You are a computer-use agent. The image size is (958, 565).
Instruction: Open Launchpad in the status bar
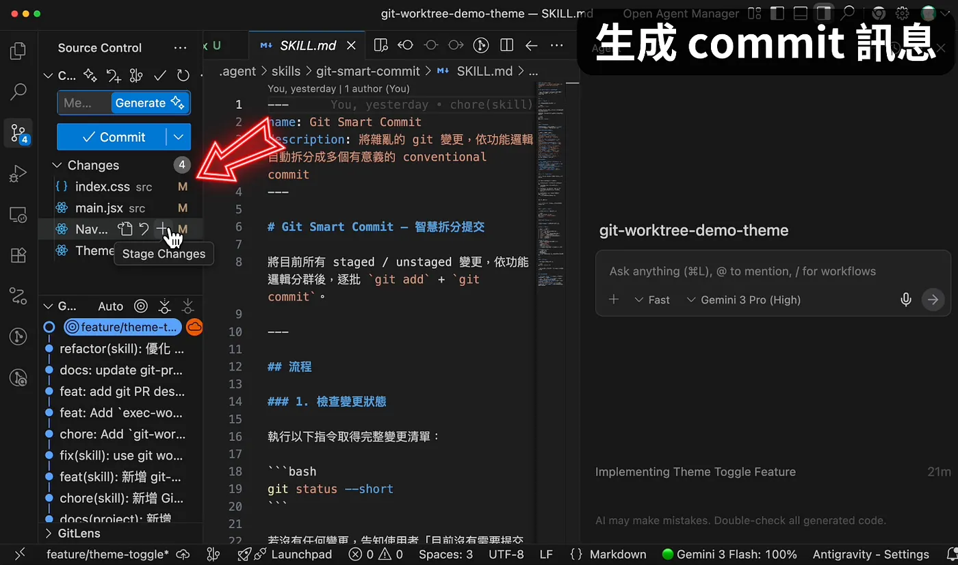pyautogui.click(x=285, y=554)
